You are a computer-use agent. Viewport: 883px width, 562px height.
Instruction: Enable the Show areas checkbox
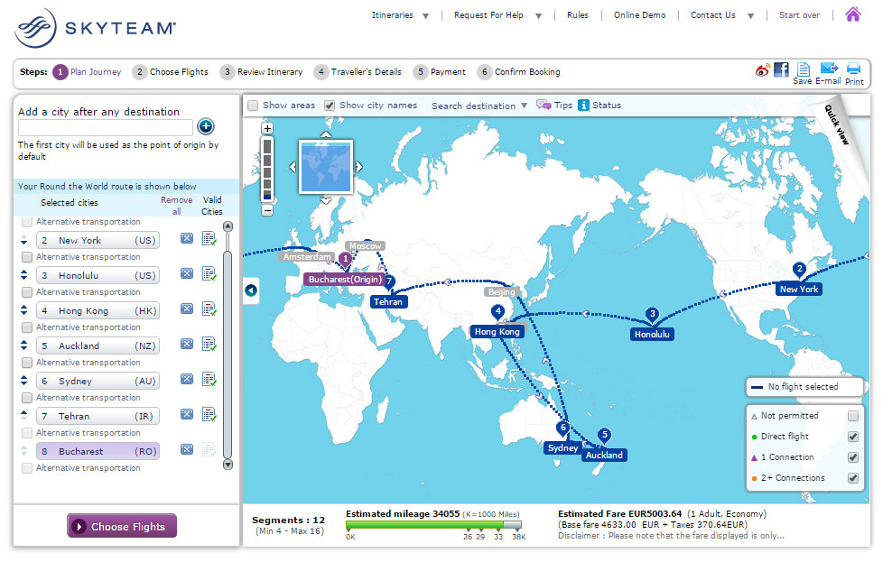(x=253, y=106)
